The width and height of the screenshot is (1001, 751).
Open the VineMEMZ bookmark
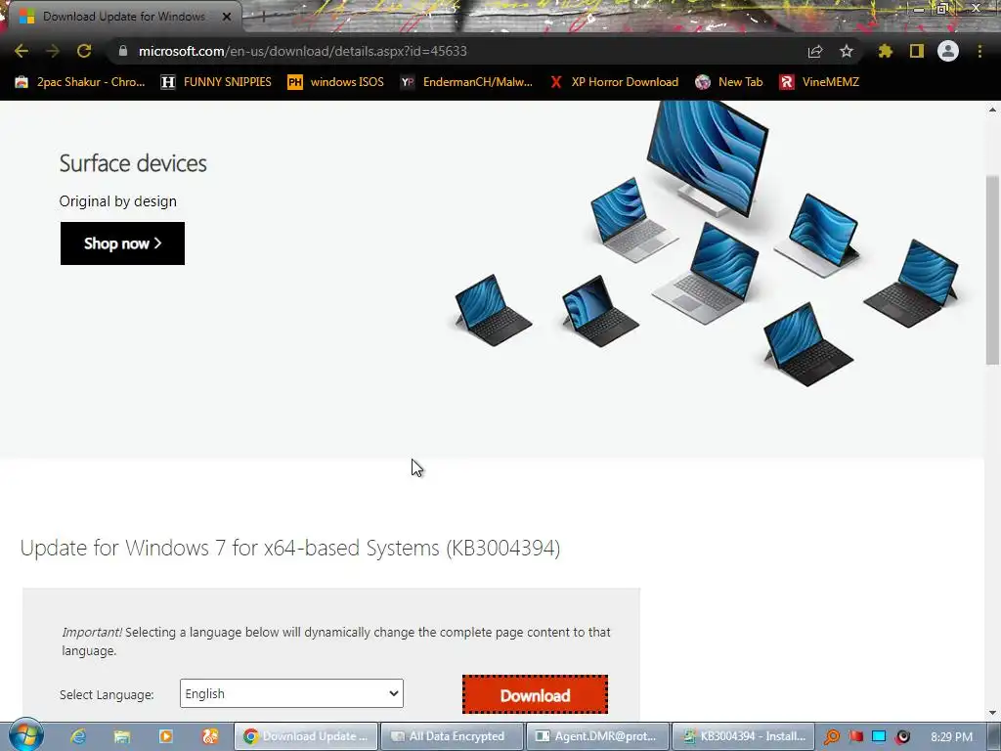(x=819, y=82)
